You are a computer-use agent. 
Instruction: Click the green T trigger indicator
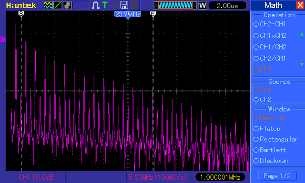pos(105,5)
